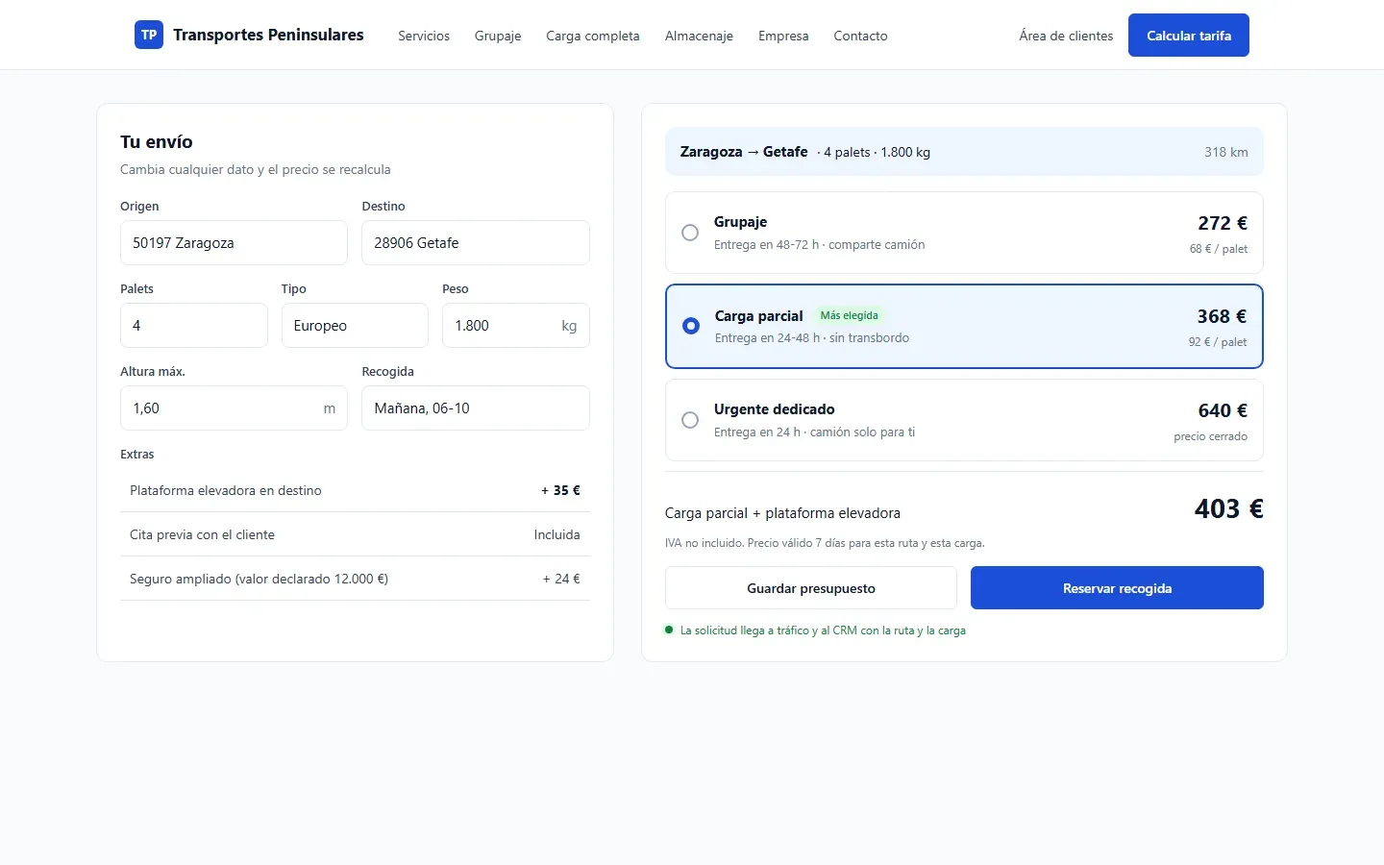Select the Urgente dedicado radio option

(690, 420)
